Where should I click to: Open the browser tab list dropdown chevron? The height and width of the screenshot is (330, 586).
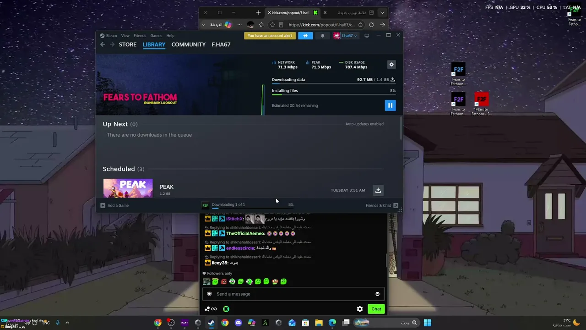coord(382,13)
